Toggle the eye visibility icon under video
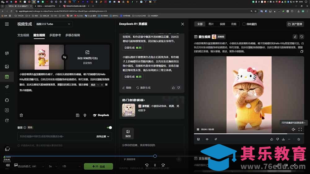The height and width of the screenshot is (174, 310). pyautogui.click(x=207, y=139)
